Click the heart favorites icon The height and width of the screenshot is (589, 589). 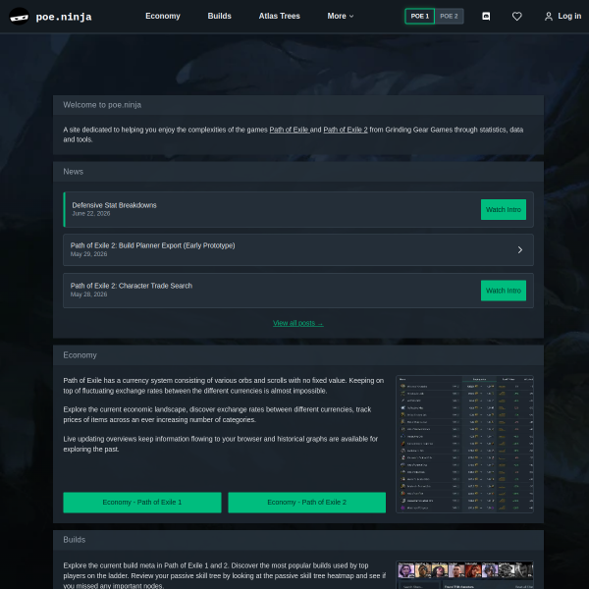517,16
